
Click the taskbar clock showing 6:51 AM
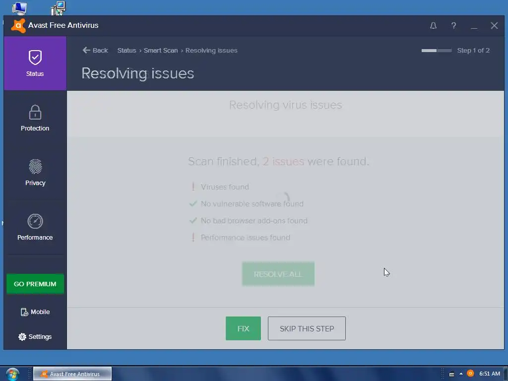click(x=490, y=374)
